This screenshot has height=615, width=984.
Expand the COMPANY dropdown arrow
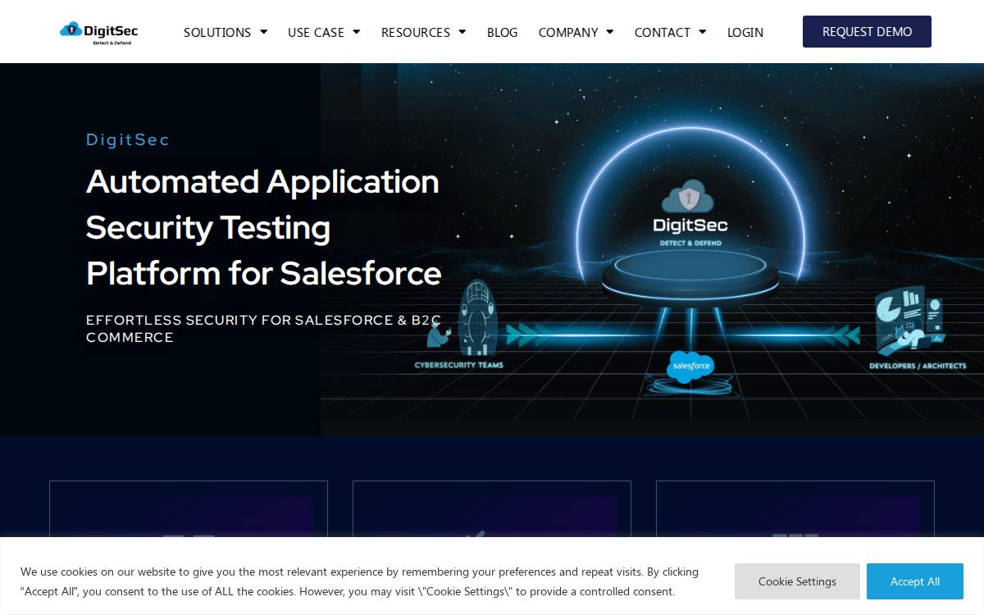click(x=609, y=32)
